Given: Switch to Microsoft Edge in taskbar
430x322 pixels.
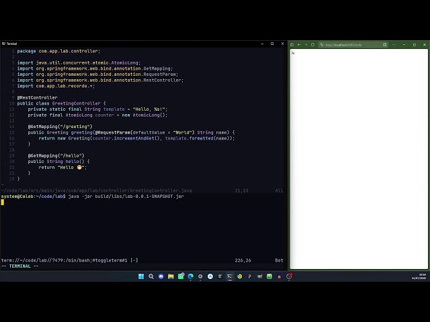Looking at the screenshot, I should pos(191,276).
